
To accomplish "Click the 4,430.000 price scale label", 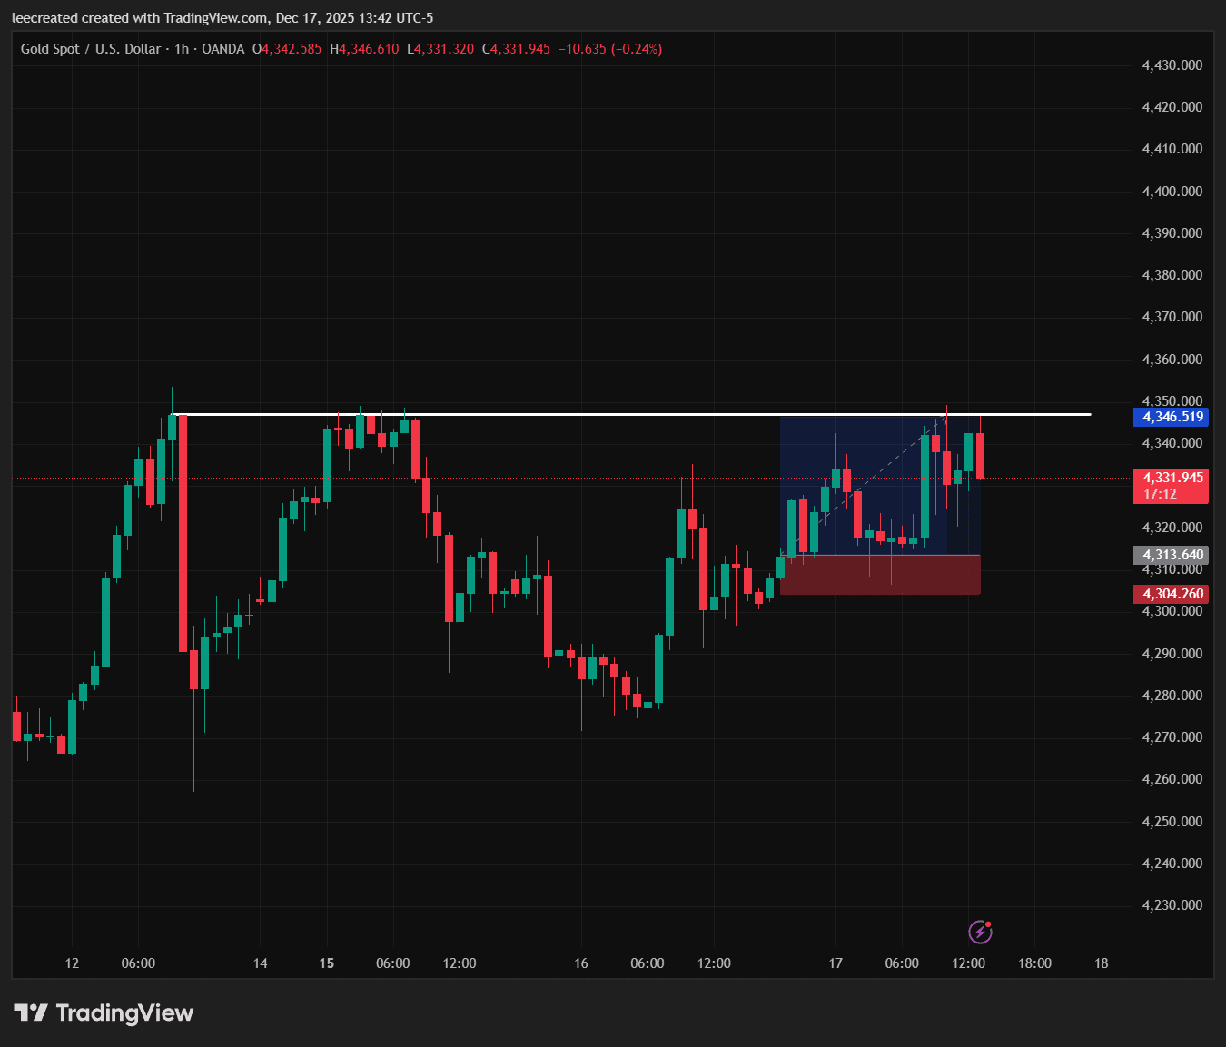I will tap(1172, 65).
